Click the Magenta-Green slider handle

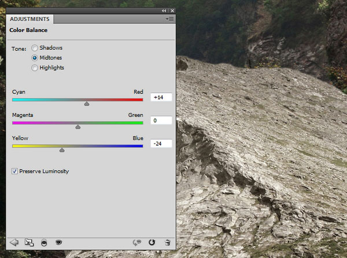(78, 127)
